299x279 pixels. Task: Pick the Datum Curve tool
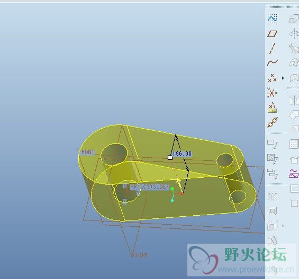[273, 63]
